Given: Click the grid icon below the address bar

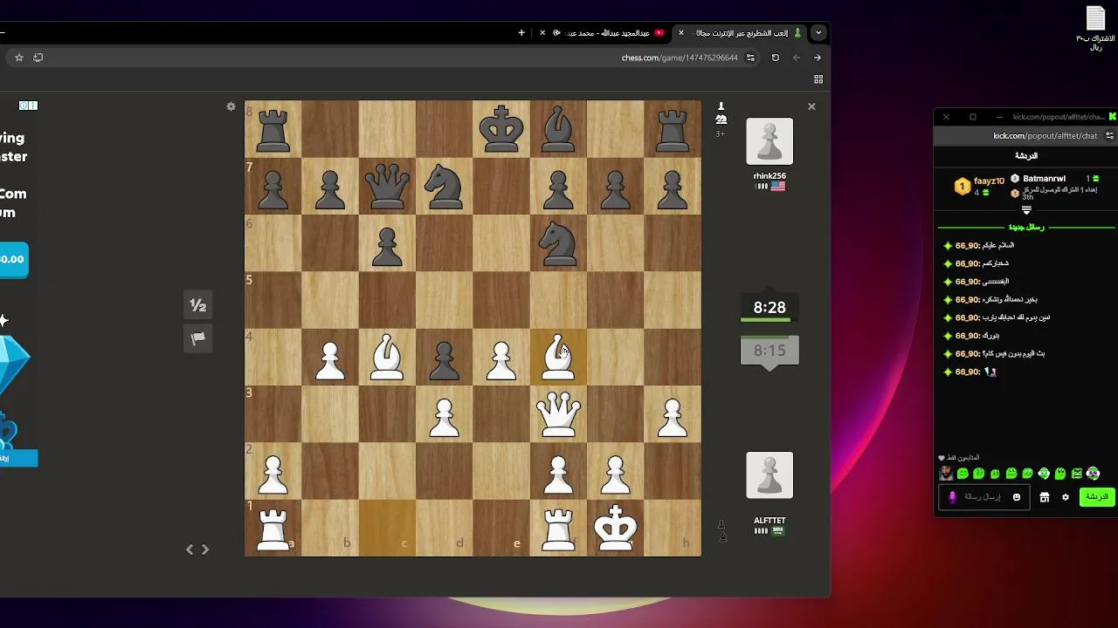Looking at the screenshot, I should tap(818, 79).
